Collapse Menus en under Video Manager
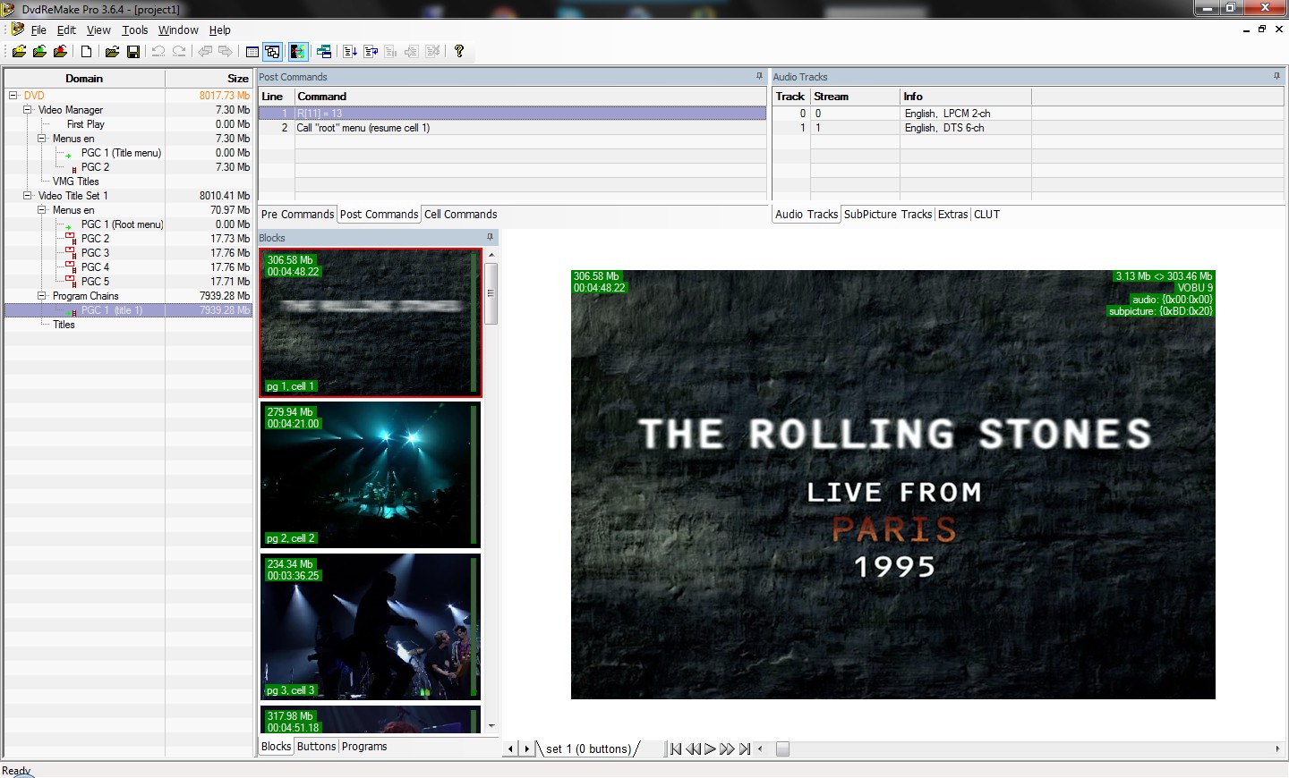 (41, 138)
